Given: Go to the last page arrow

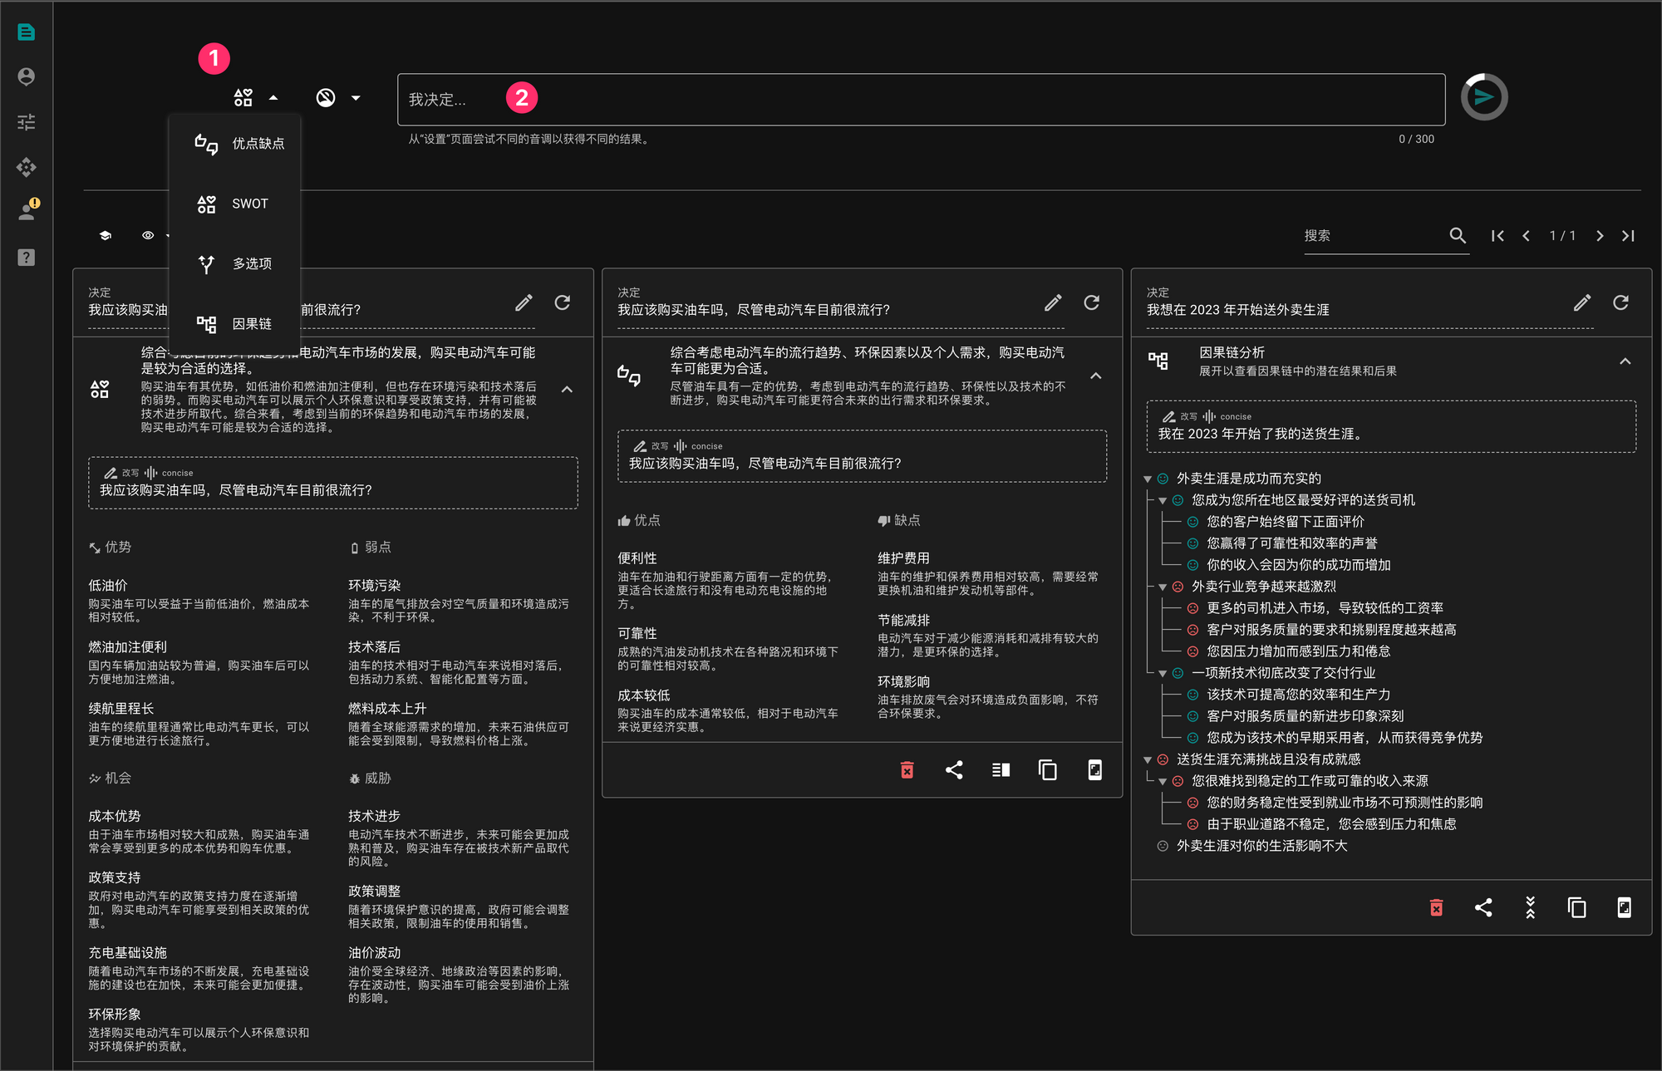Looking at the screenshot, I should tap(1628, 236).
